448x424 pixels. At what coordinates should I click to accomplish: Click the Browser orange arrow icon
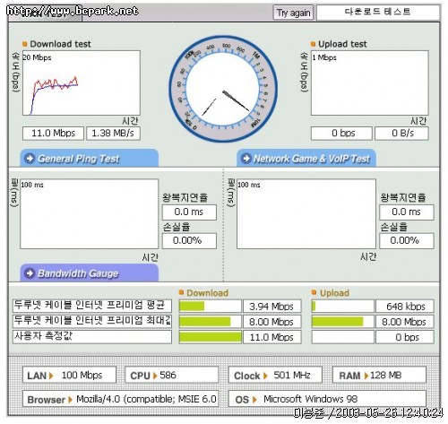[x=70, y=400]
